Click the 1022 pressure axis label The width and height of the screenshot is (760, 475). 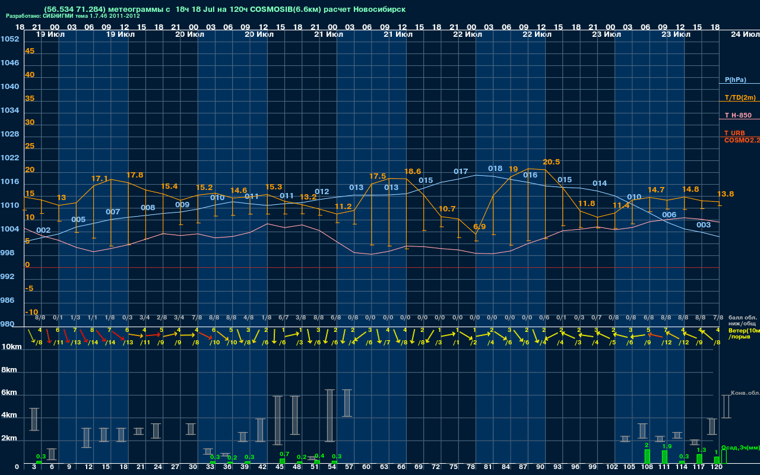point(10,158)
